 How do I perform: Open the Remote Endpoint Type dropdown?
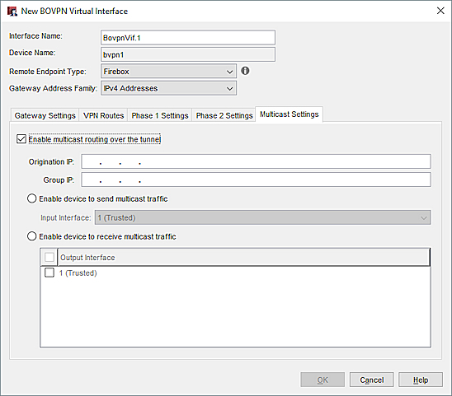click(x=168, y=72)
